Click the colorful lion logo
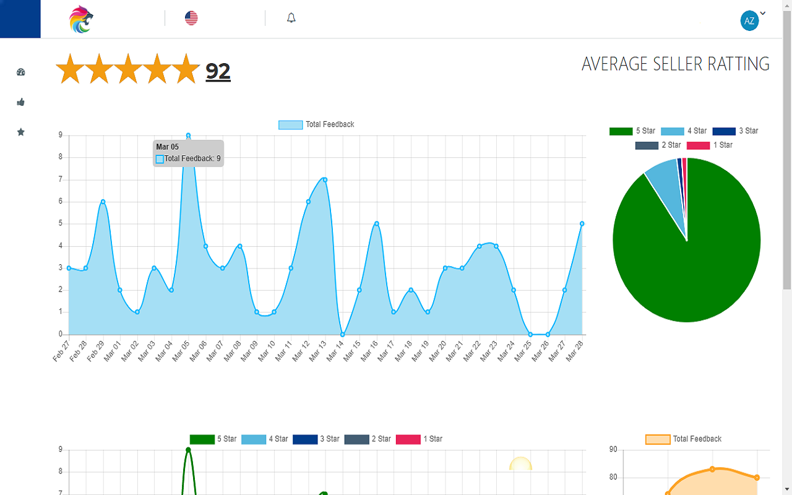This screenshot has height=495, width=792. click(x=81, y=19)
